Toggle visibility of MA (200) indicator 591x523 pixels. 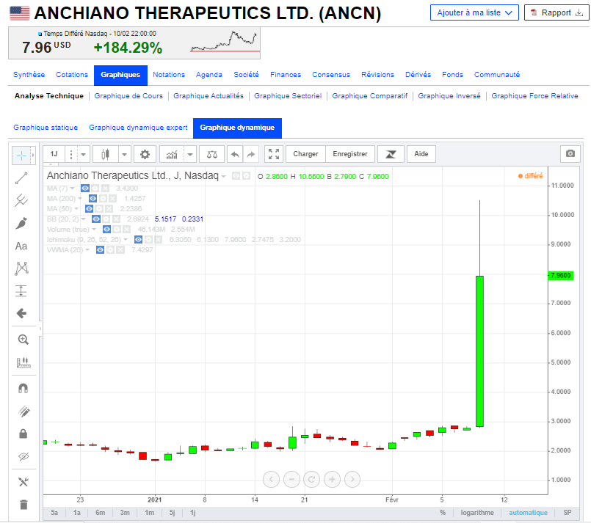pyautogui.click(x=93, y=199)
